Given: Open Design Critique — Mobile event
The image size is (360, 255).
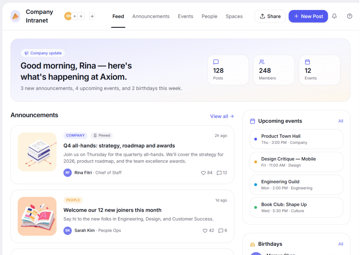Looking at the screenshot, I should pos(296,162).
